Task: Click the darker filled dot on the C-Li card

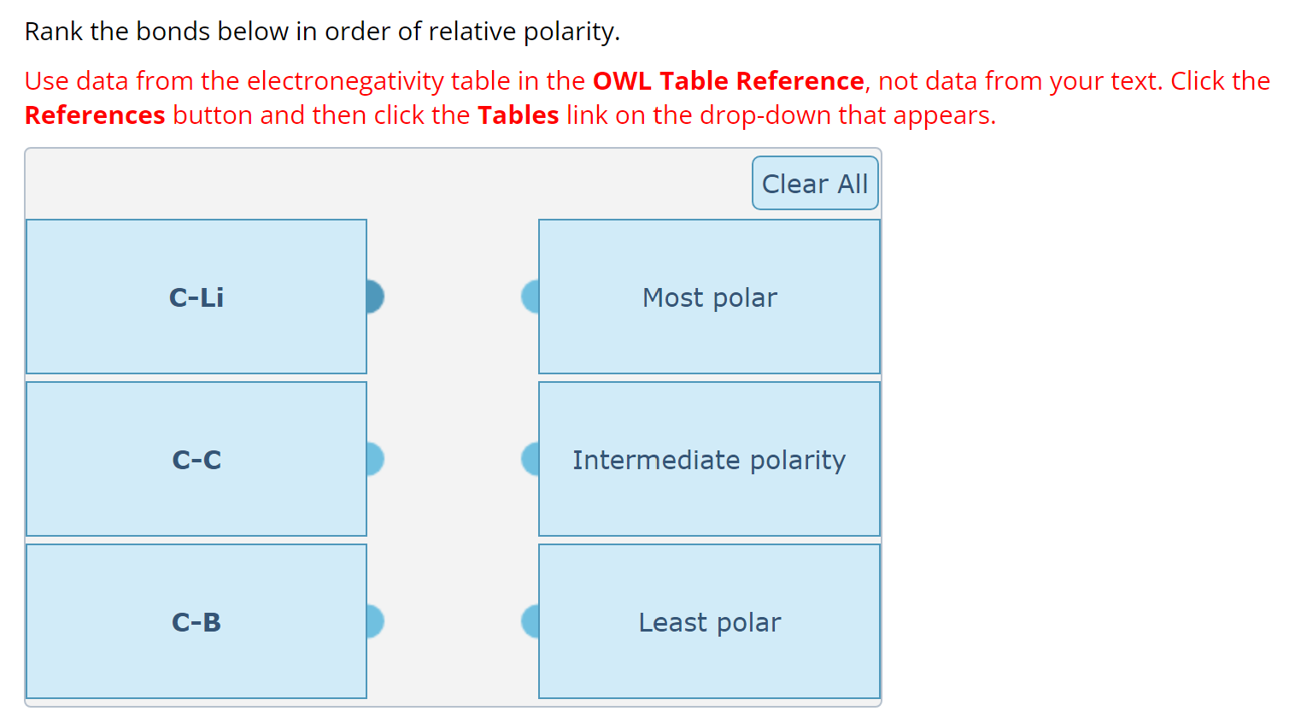Action: pos(373,297)
